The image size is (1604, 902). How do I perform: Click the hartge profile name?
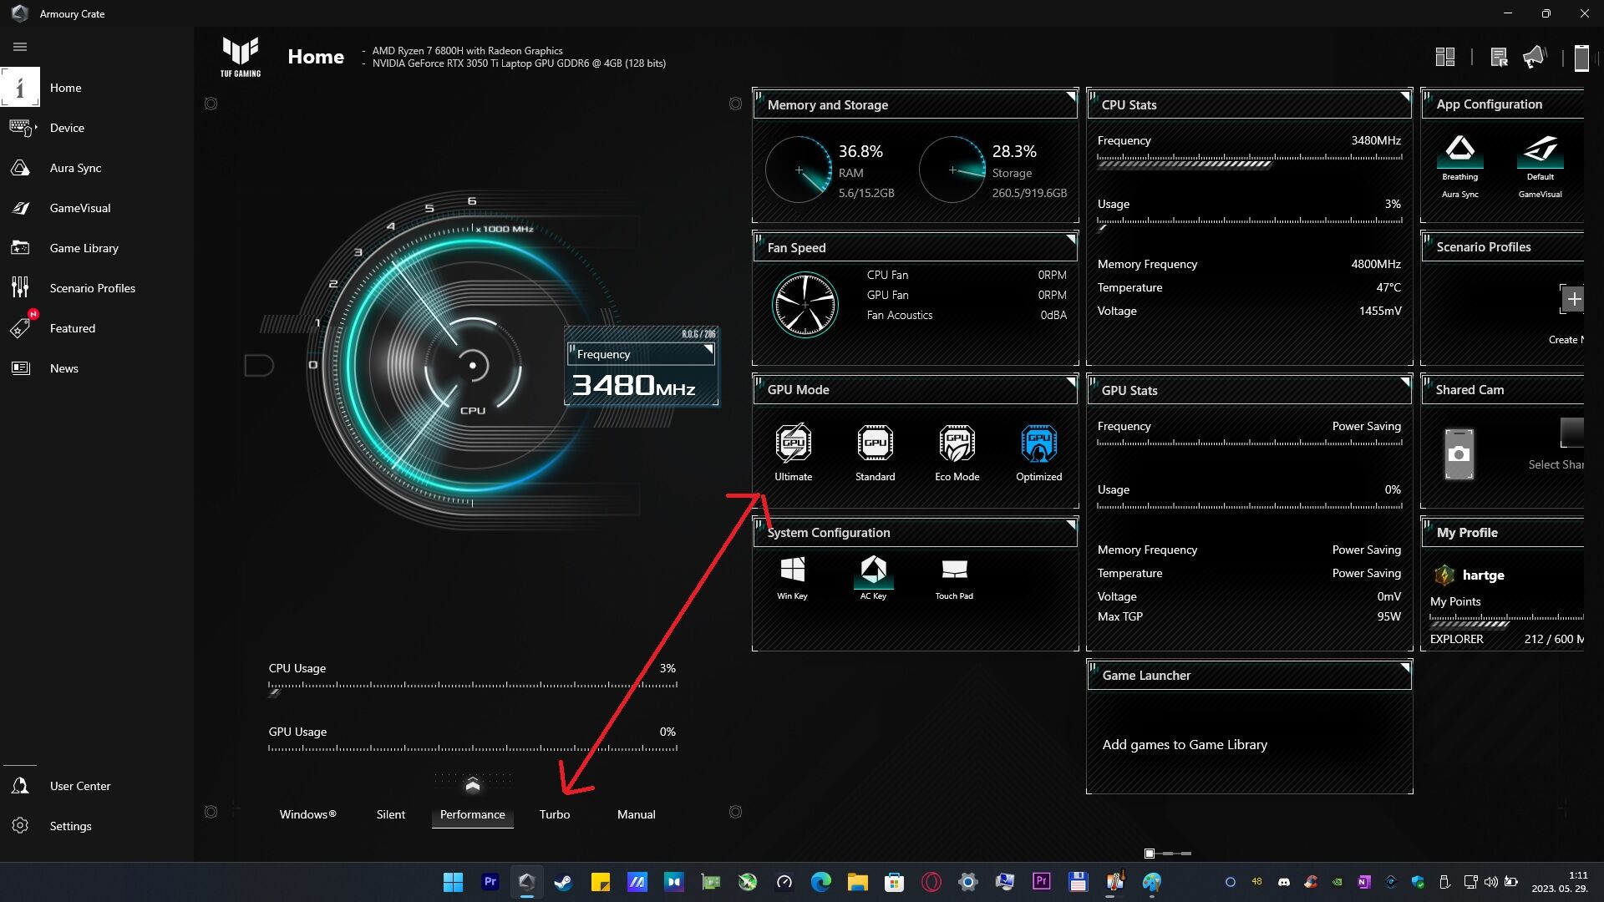[1483, 575]
